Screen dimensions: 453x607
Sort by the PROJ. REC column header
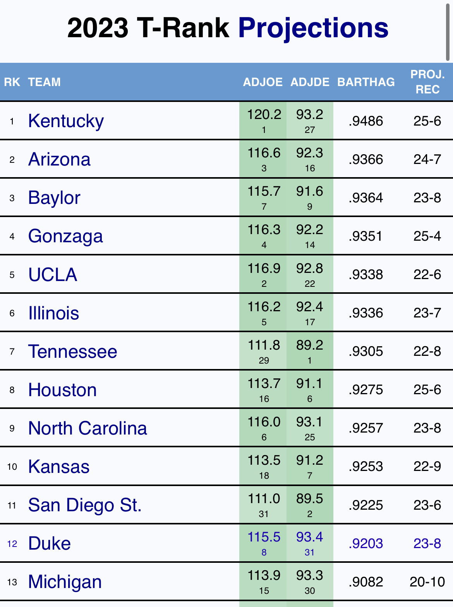(427, 82)
